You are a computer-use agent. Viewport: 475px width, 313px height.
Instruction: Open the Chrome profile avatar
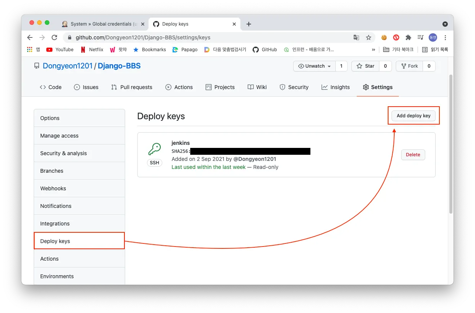(x=433, y=37)
